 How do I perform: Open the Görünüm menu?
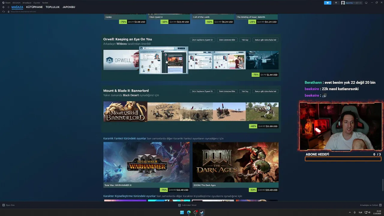pos(16,3)
